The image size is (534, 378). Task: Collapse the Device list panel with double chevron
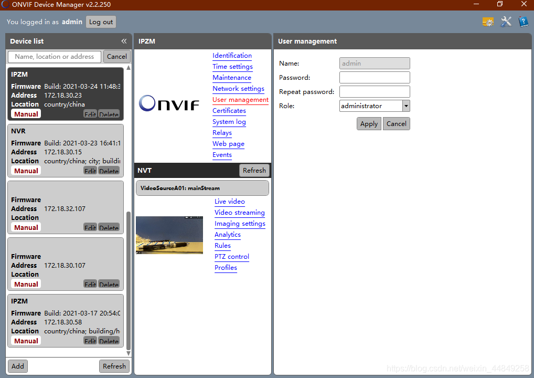click(x=124, y=41)
